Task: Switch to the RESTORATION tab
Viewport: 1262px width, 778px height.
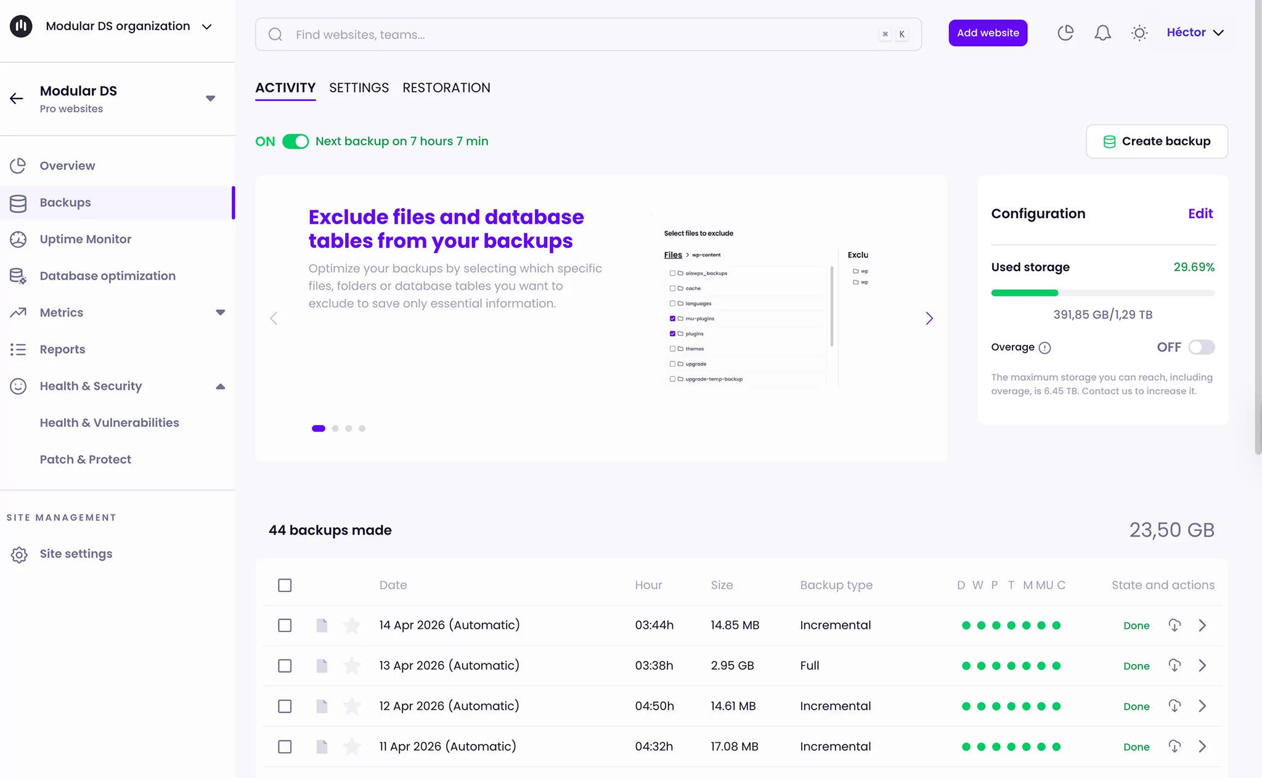Action: click(x=446, y=87)
